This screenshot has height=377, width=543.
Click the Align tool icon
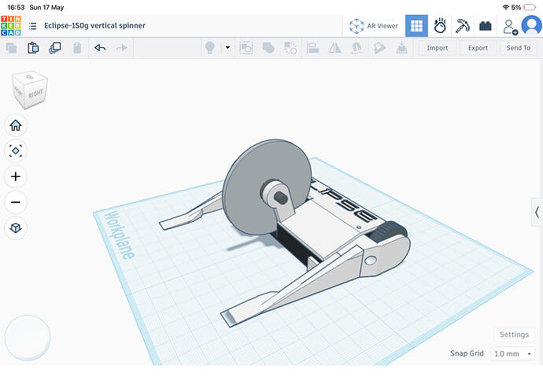tap(312, 48)
